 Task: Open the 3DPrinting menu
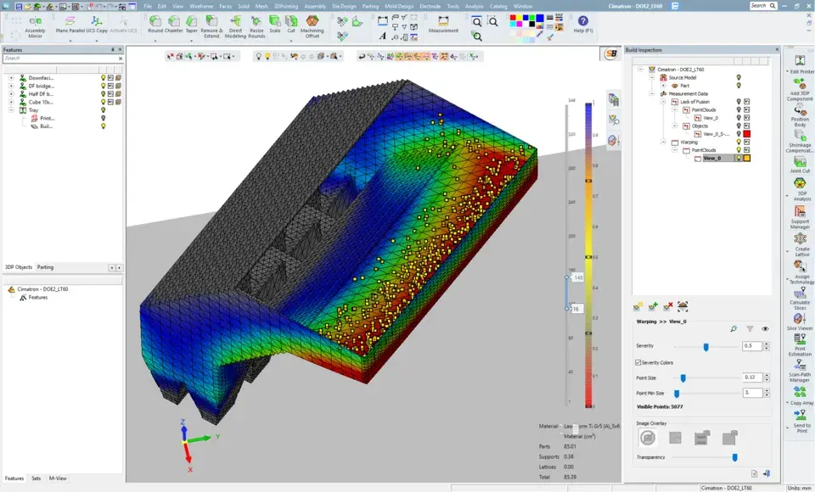click(286, 6)
